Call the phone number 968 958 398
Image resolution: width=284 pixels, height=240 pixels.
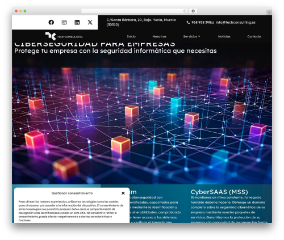tap(201, 22)
